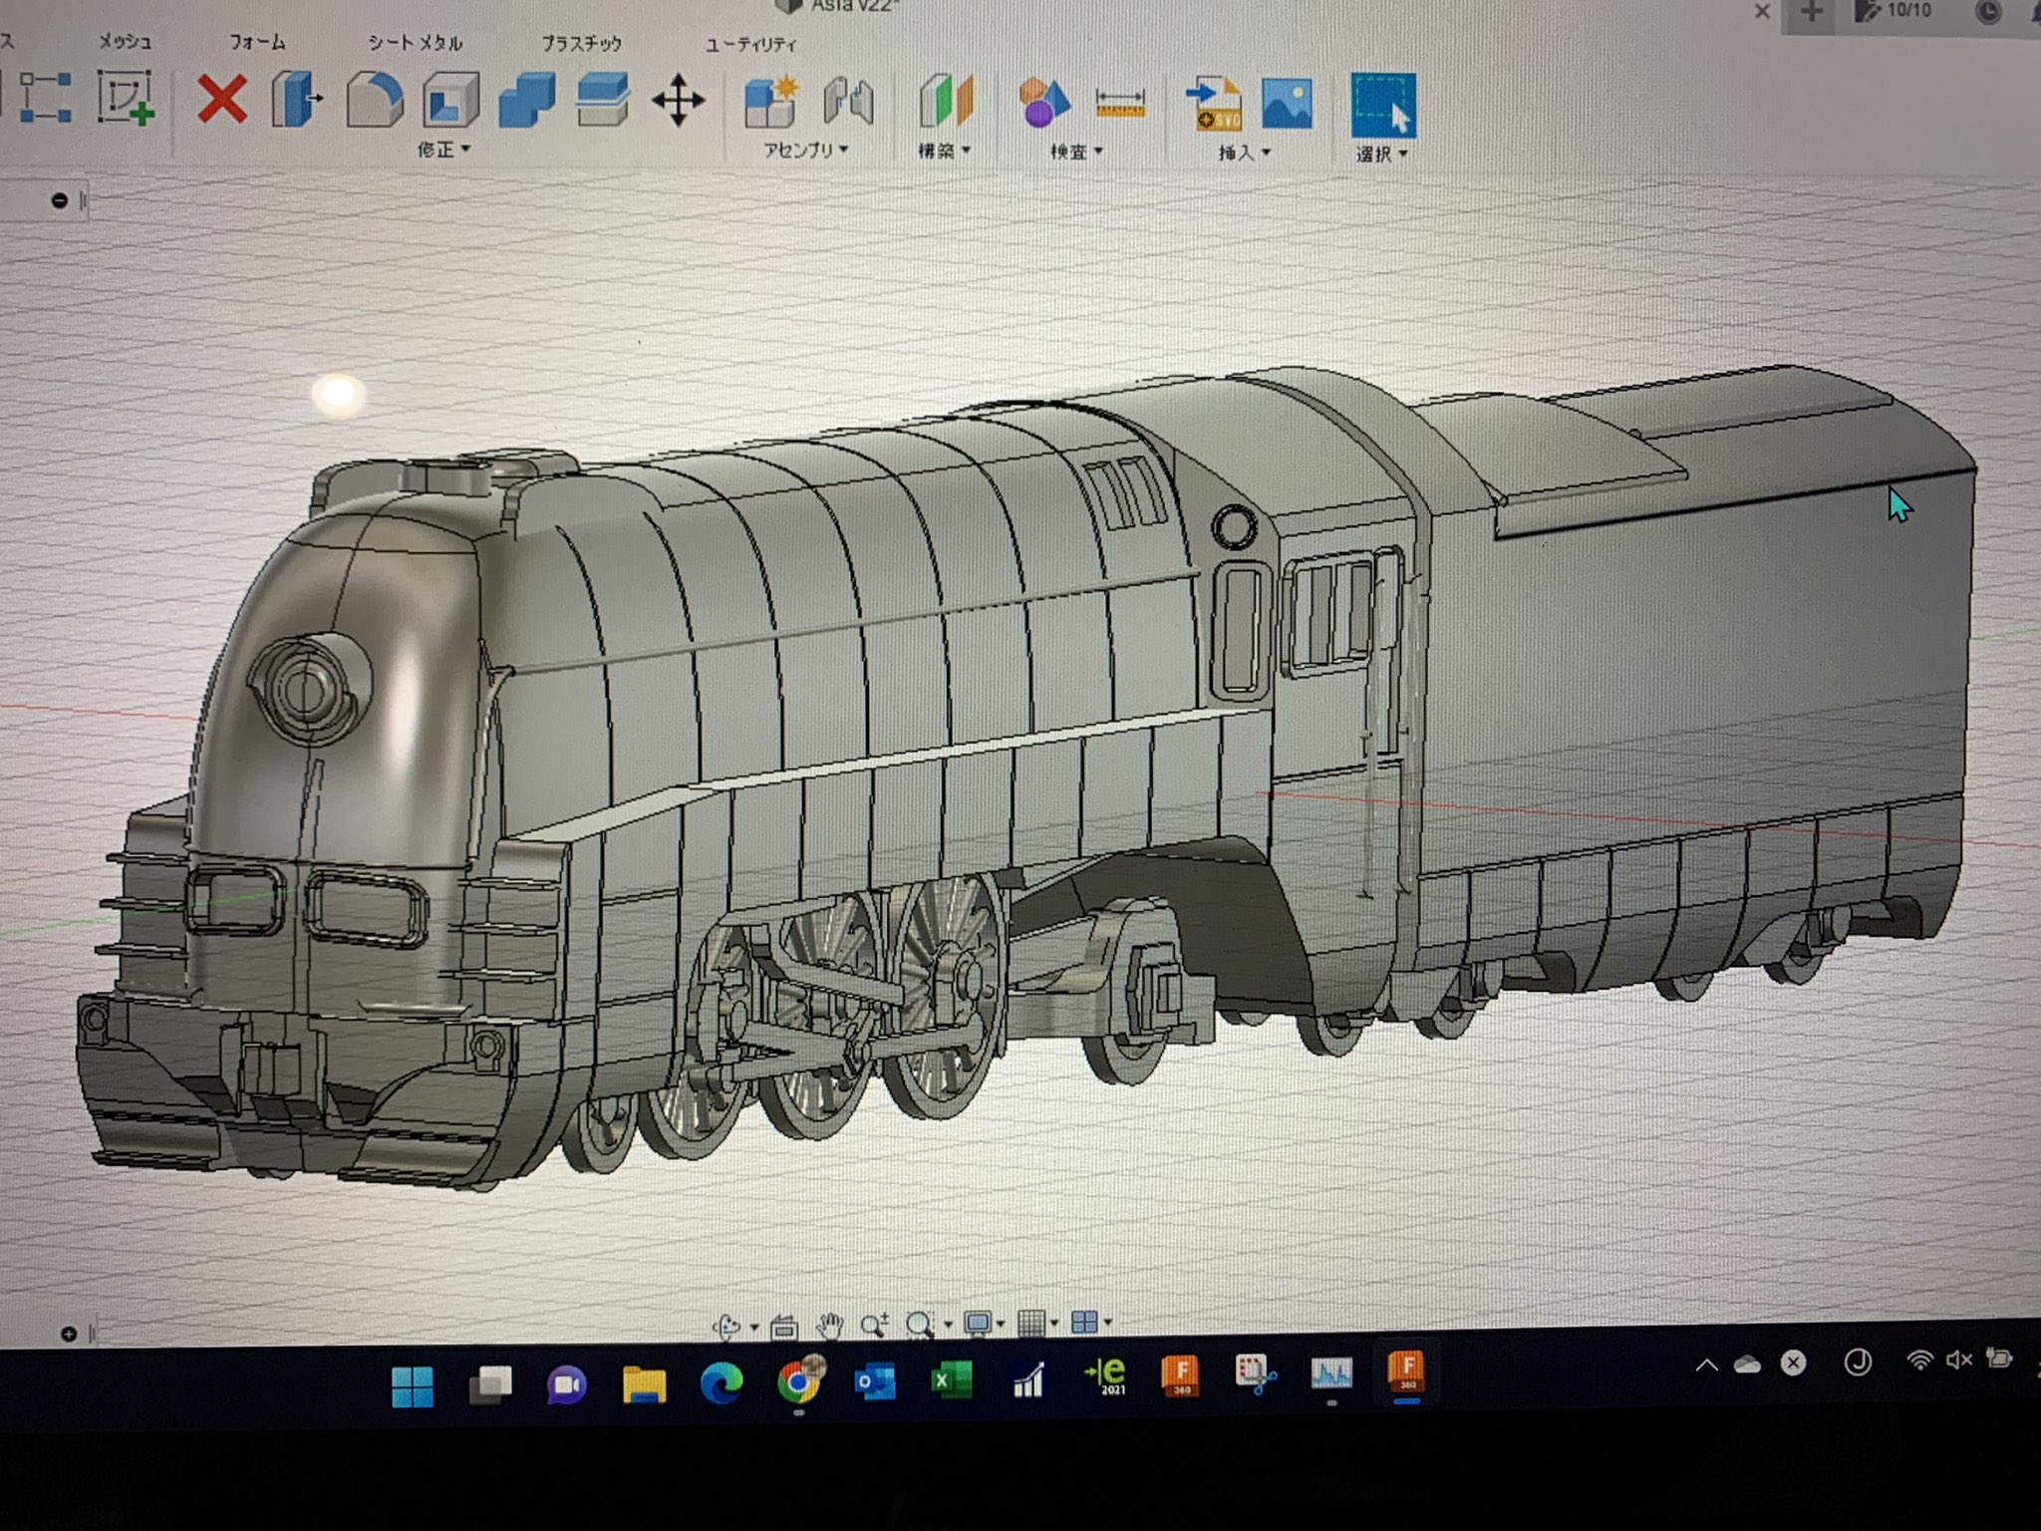
Task: Open the 挿入 dropdown menu
Action: click(1244, 153)
